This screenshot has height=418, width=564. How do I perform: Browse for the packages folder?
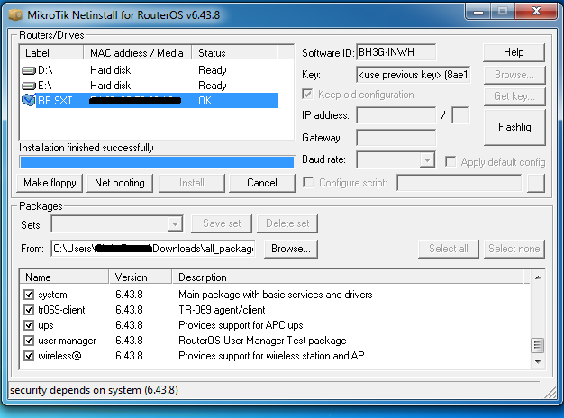click(x=291, y=249)
